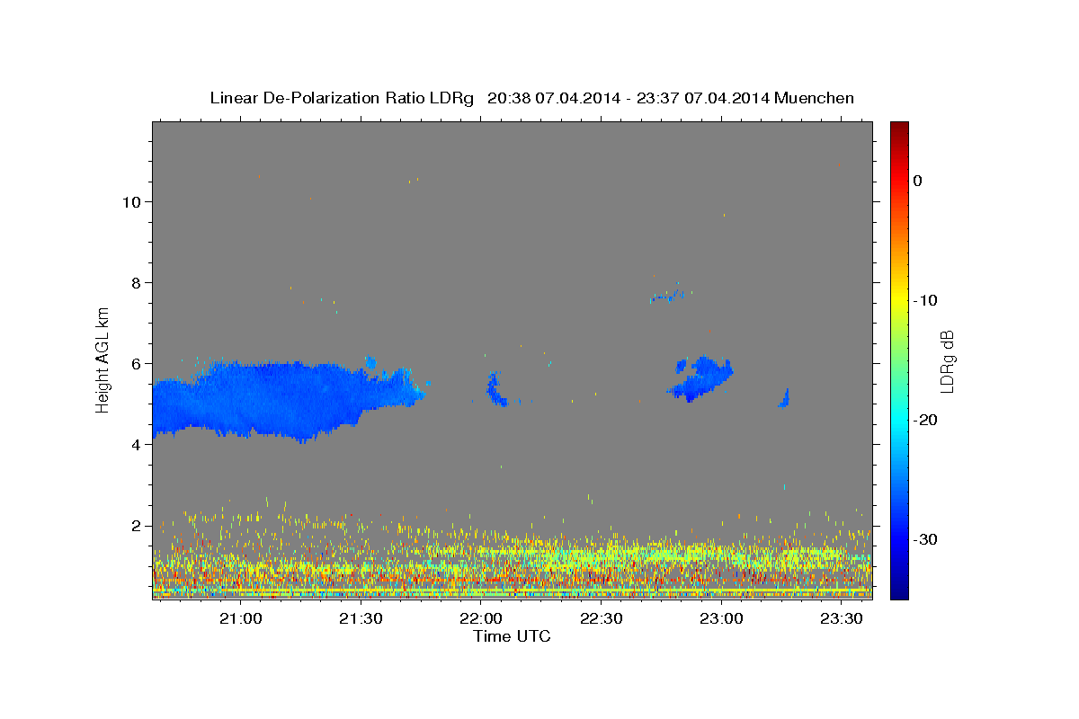Click the 'Height AGL km' axis label
Viewport: 1079px width, 719px height.
point(103,359)
